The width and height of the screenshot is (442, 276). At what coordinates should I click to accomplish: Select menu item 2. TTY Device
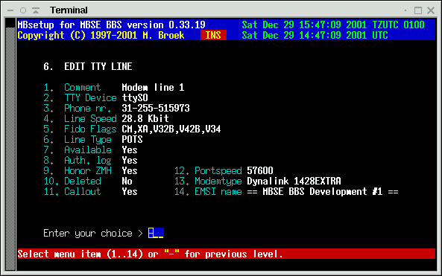point(80,97)
